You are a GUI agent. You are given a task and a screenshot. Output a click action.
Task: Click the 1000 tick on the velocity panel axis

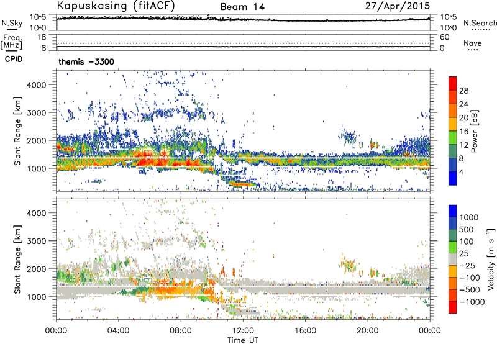coord(37,297)
